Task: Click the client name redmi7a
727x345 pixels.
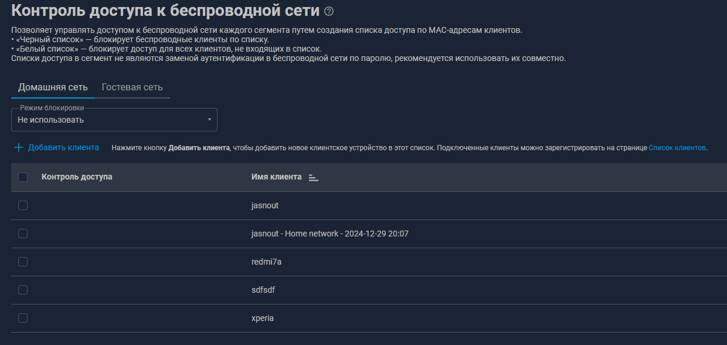Action: [x=266, y=262]
